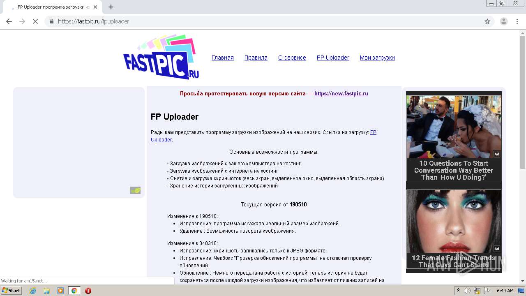Click the text Изменения в 190510:
The height and width of the screenshot is (296, 526).
pos(192,216)
